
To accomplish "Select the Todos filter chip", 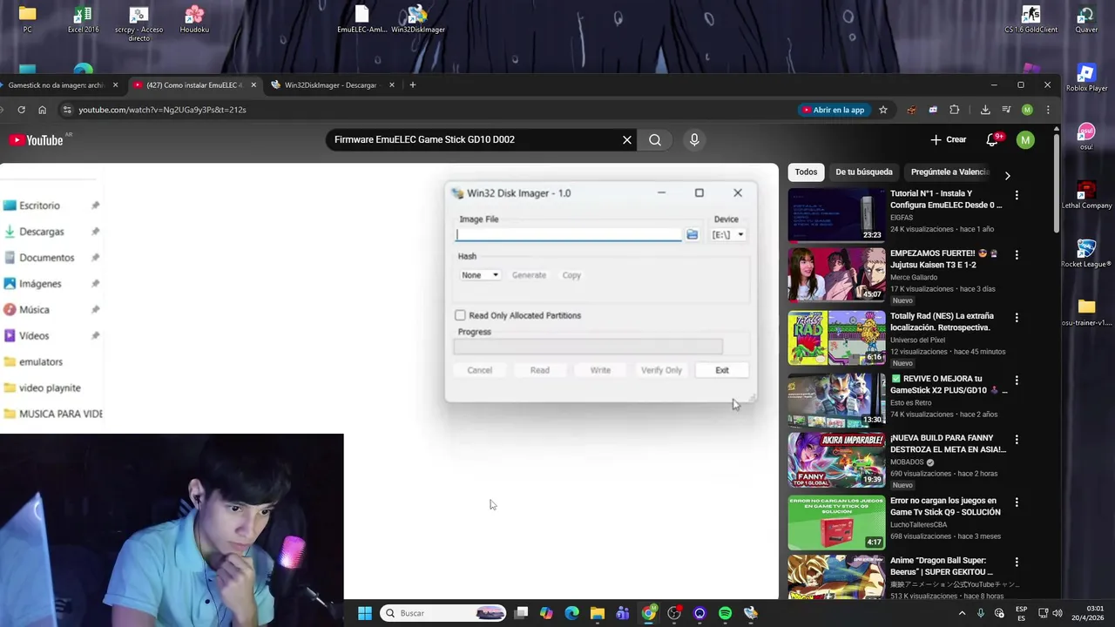I will pyautogui.click(x=806, y=172).
